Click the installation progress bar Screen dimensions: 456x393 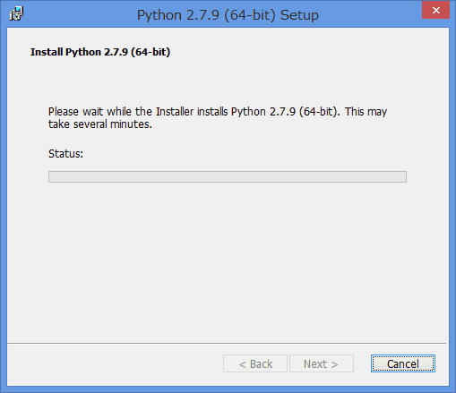tap(228, 176)
